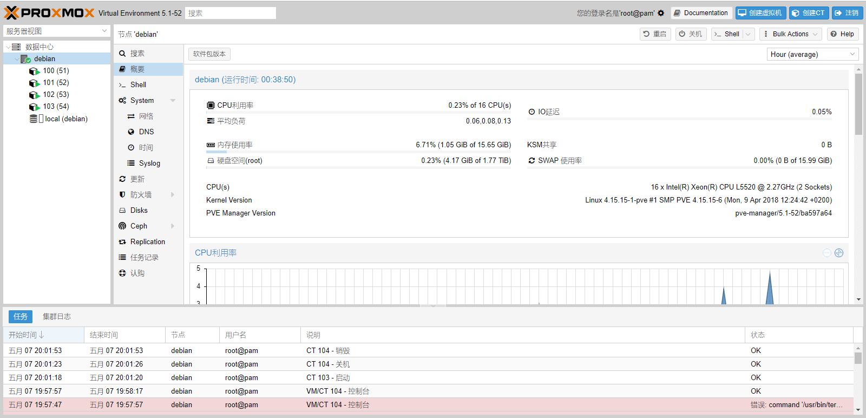Expand the 防火墙 submenu arrow
Viewport: 866px width, 418px height.
point(173,194)
